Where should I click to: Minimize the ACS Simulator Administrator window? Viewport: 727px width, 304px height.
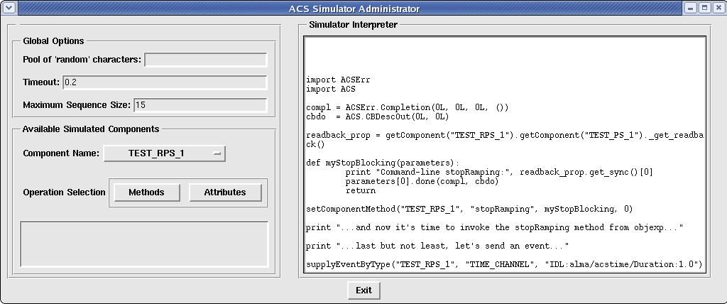(x=691, y=9)
